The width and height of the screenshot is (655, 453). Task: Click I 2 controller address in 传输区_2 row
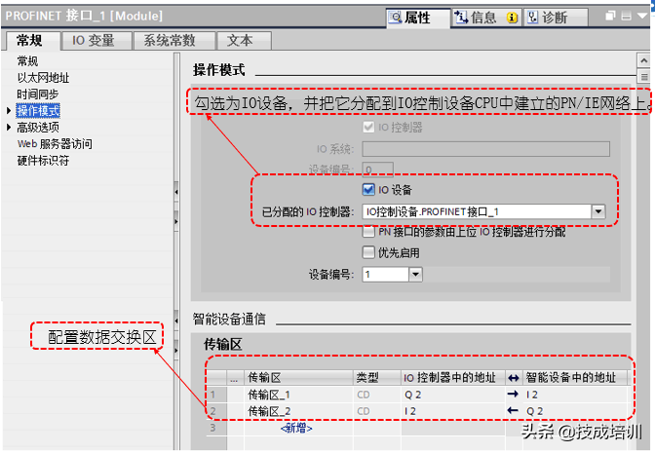click(410, 411)
